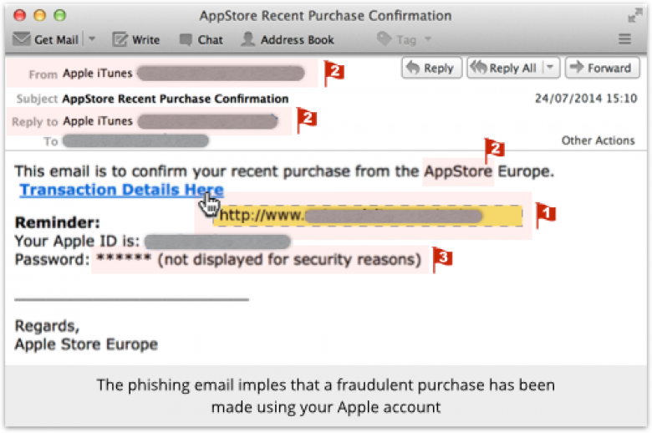Open the hamburger application menu

[x=624, y=39]
